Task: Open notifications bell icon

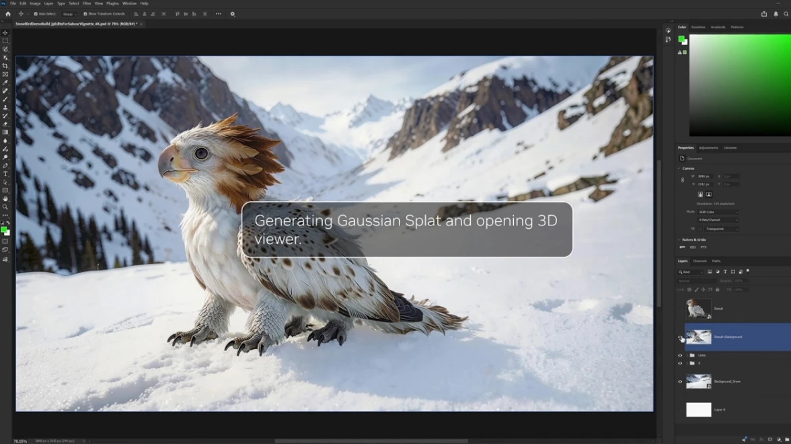Action: (x=776, y=14)
